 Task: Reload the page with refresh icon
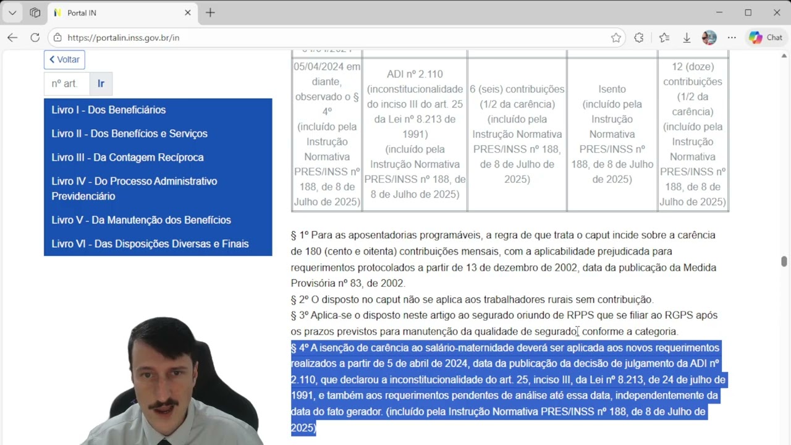click(x=35, y=38)
